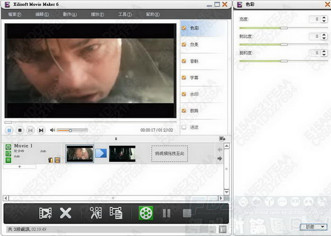Collapse the preview panel with splitter arrows
Screen dimensions: 331x236
(116, 139)
